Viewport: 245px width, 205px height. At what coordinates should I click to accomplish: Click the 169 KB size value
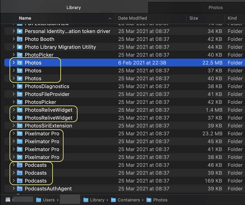click(x=213, y=181)
